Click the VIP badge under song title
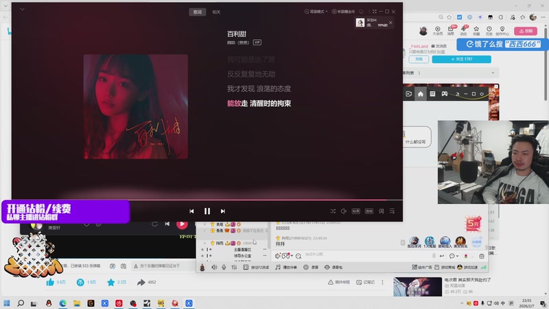Viewport: 549px width, 309px height. (257, 43)
